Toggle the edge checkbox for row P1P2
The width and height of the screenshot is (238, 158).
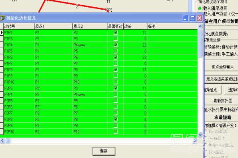pyautogui.click(x=115, y=33)
